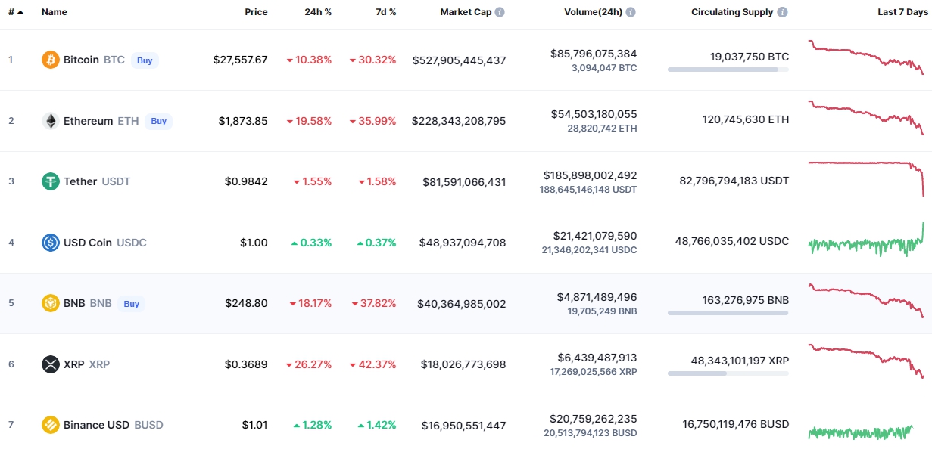Click Tether volume $185,898,002,492
The height and width of the screenshot is (449, 932).
[591, 175]
